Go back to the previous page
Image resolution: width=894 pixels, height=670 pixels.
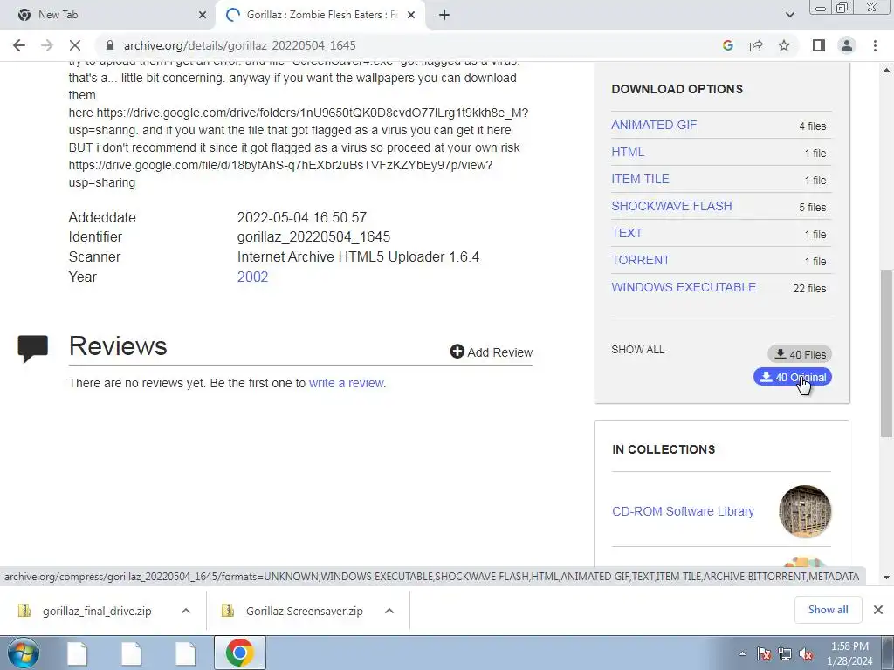(x=19, y=45)
